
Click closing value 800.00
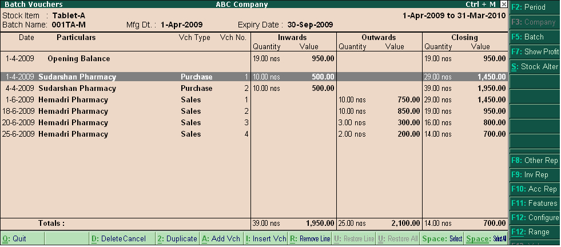click(x=495, y=123)
